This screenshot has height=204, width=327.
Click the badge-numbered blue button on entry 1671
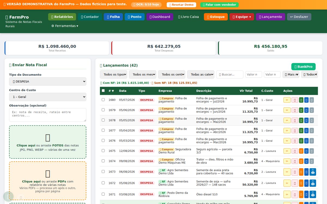point(313,194)
